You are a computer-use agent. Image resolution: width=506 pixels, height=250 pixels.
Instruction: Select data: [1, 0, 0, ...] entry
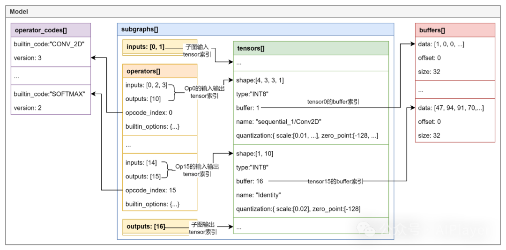click(441, 44)
